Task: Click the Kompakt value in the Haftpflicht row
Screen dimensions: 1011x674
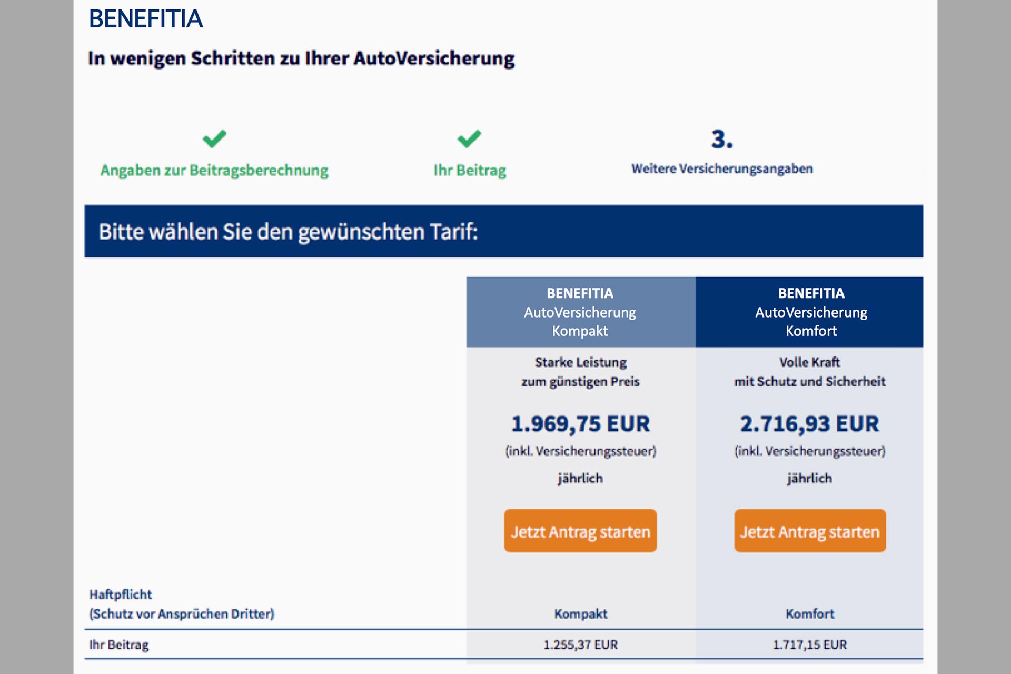Action: pyautogui.click(x=580, y=614)
